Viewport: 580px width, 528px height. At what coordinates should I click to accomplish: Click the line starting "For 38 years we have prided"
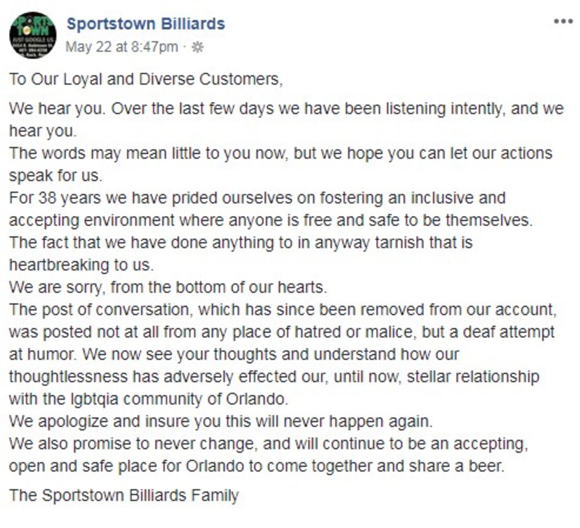click(257, 198)
